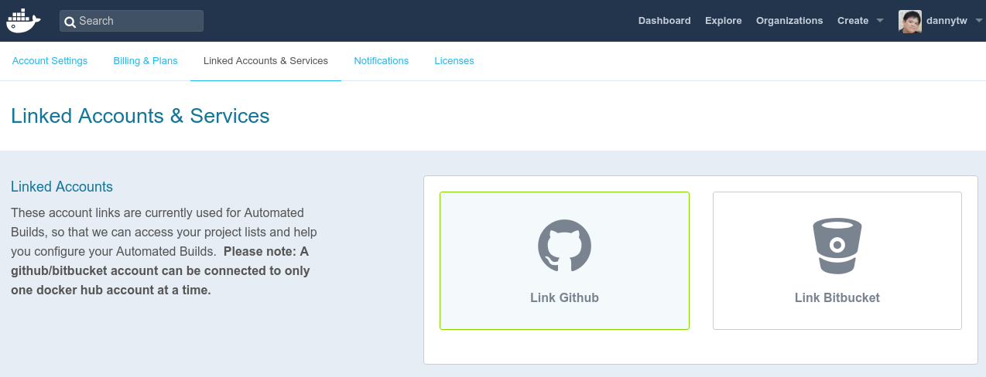Go to the Explore page
Screen dimensions: 986x377
(723, 21)
